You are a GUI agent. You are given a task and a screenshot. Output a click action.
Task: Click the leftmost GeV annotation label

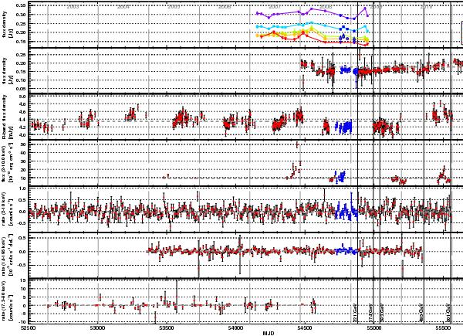[356, 313]
